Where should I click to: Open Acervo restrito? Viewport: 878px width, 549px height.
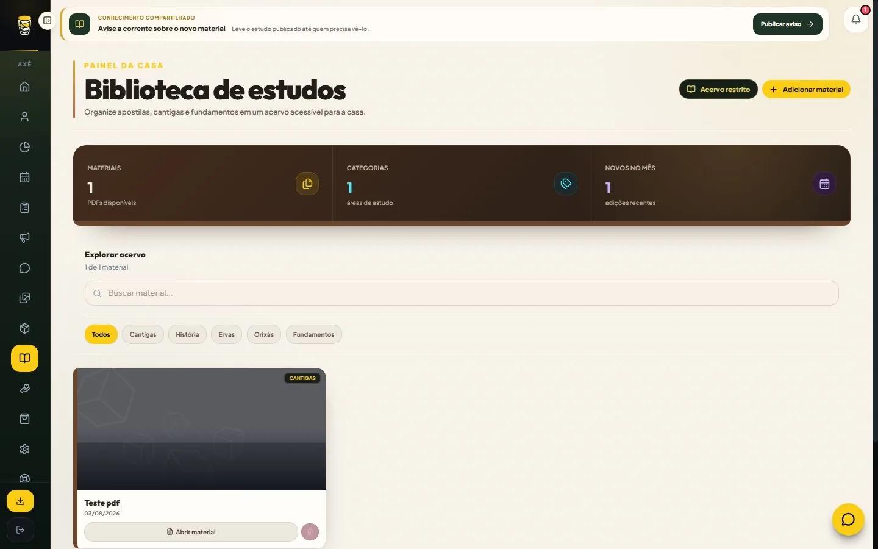pos(718,89)
